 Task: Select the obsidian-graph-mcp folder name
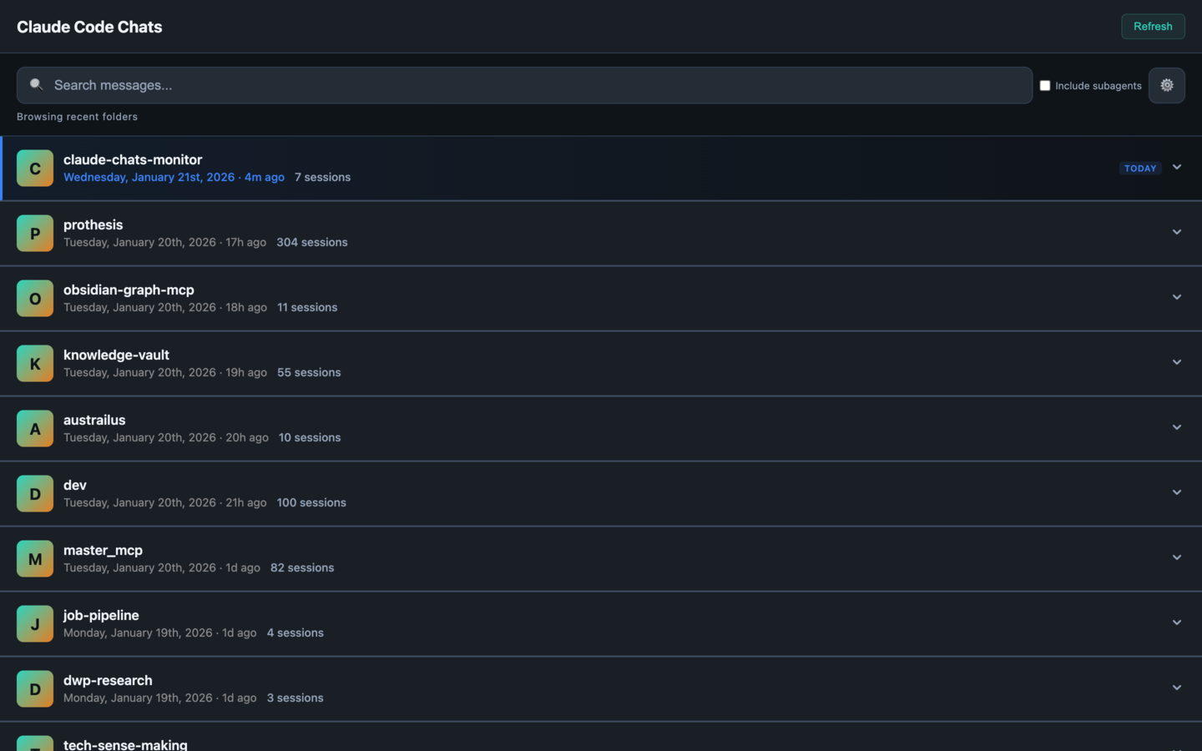pos(129,290)
